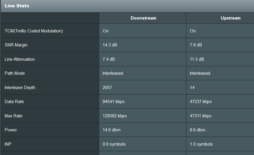Image resolution: width=254 pixels, height=155 pixels.
Task: Select downstream max rate 129392 kbps
Action: point(115,116)
